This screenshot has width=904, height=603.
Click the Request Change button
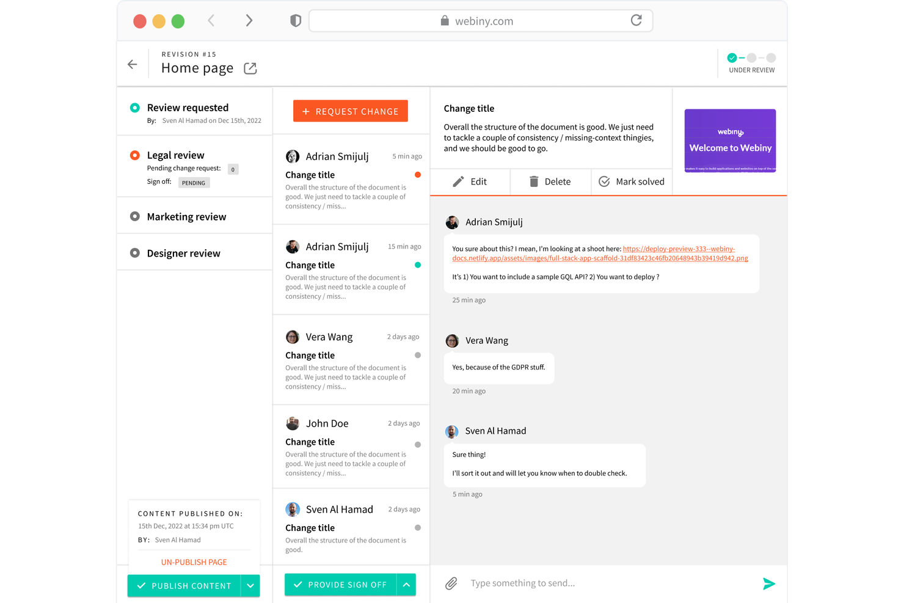[x=350, y=111]
